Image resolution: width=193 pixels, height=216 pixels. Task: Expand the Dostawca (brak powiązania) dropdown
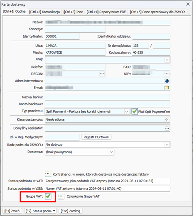click(112, 152)
